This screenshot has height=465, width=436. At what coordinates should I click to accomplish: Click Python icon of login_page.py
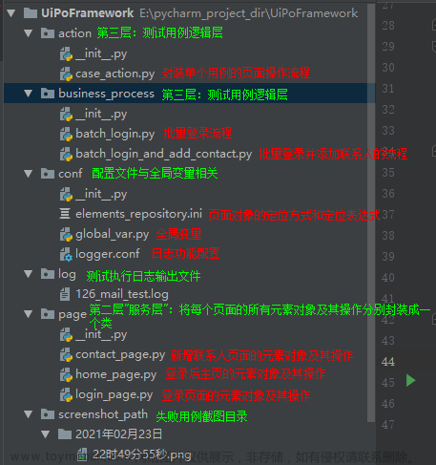66,394
